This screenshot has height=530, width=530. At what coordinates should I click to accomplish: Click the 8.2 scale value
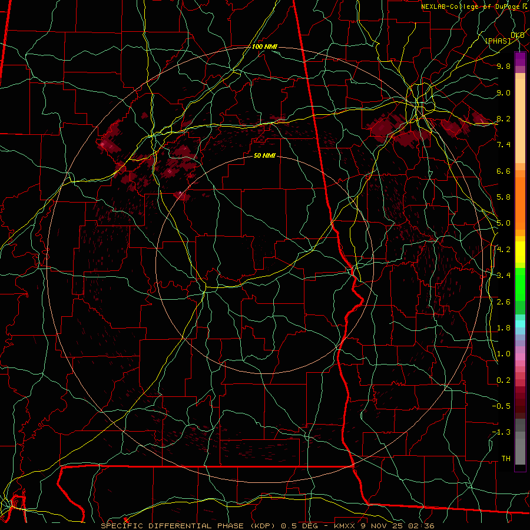503,118
